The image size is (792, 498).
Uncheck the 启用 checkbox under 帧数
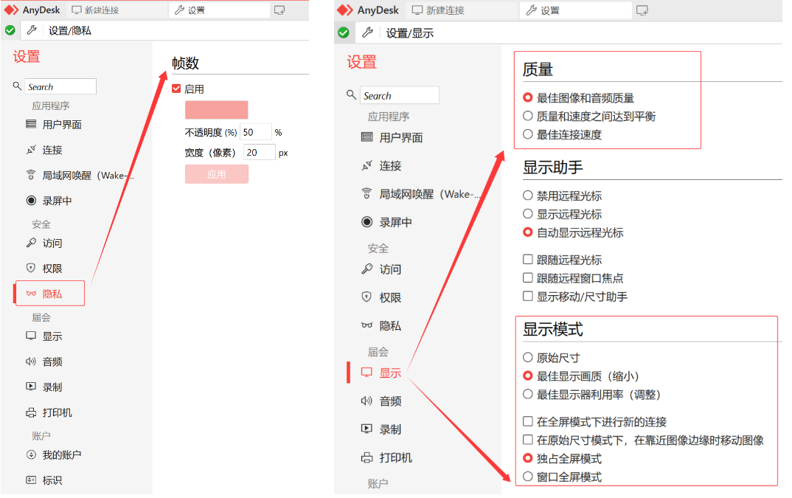(176, 87)
